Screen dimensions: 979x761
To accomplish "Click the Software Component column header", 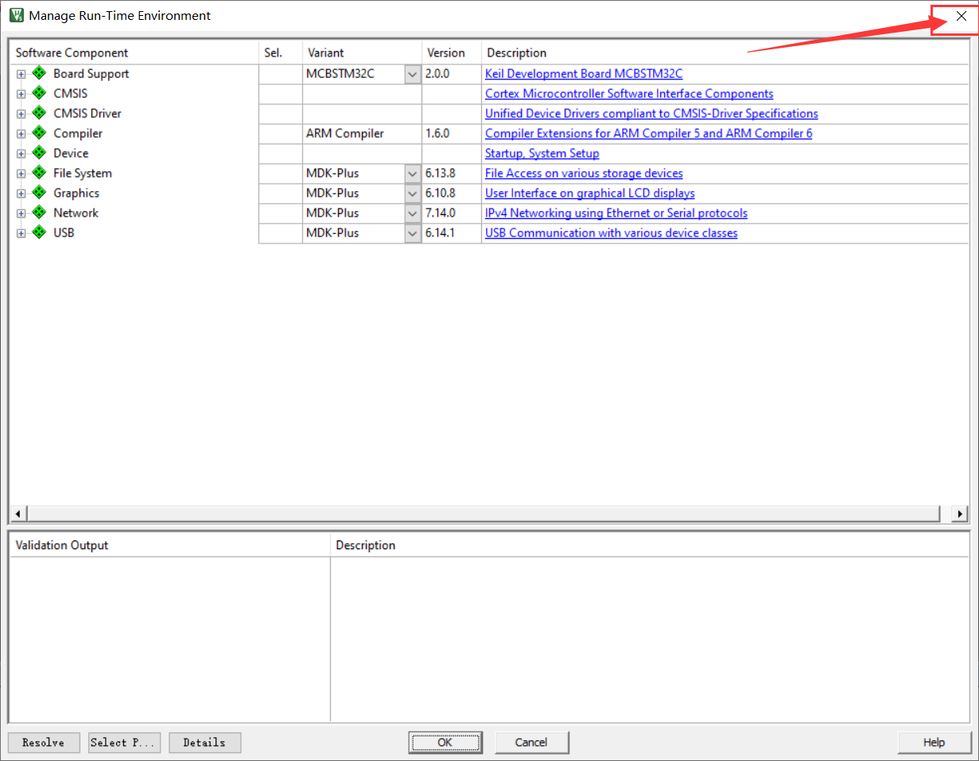I will pos(72,53).
